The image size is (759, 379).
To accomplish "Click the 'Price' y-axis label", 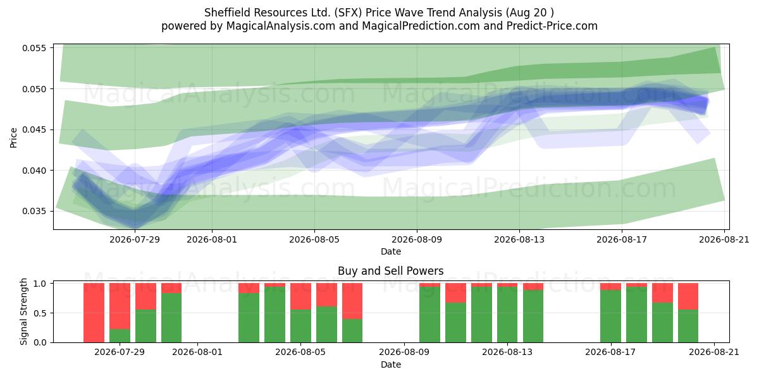I will (14, 136).
